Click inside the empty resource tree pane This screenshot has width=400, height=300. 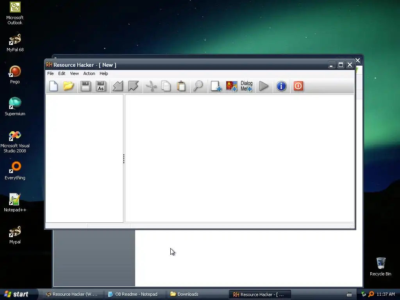pos(84,158)
